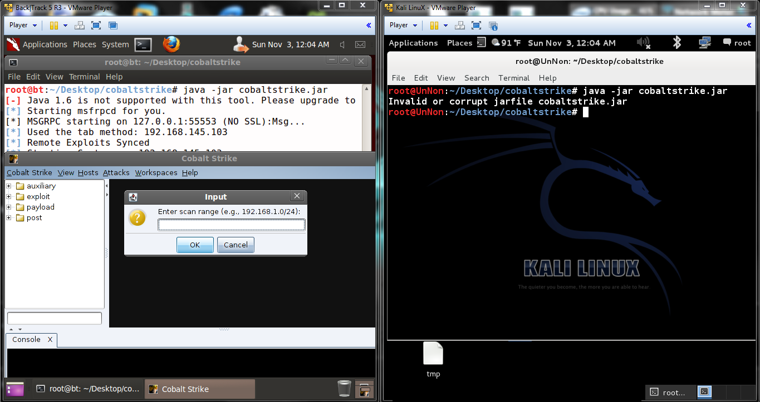Cancel the scan range Input dialog

[x=236, y=245]
